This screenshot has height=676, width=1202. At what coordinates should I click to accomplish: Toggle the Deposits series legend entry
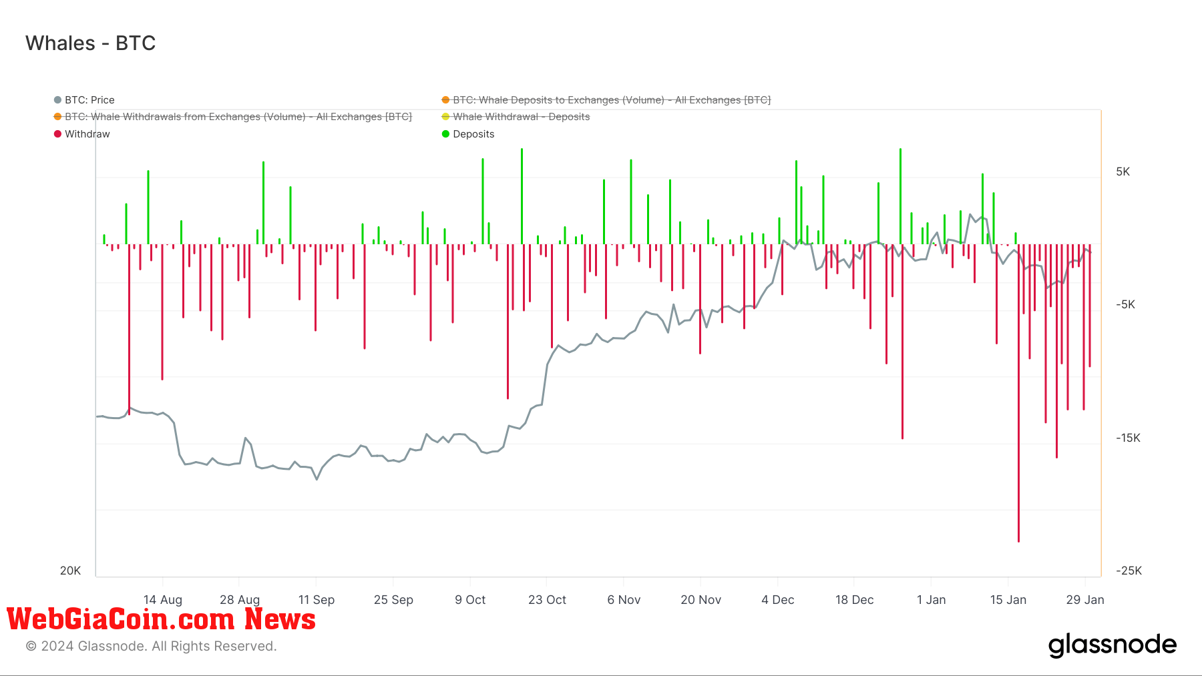(x=468, y=134)
